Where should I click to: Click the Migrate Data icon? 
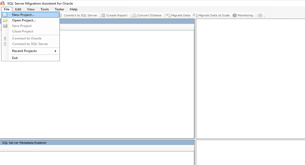(168, 16)
